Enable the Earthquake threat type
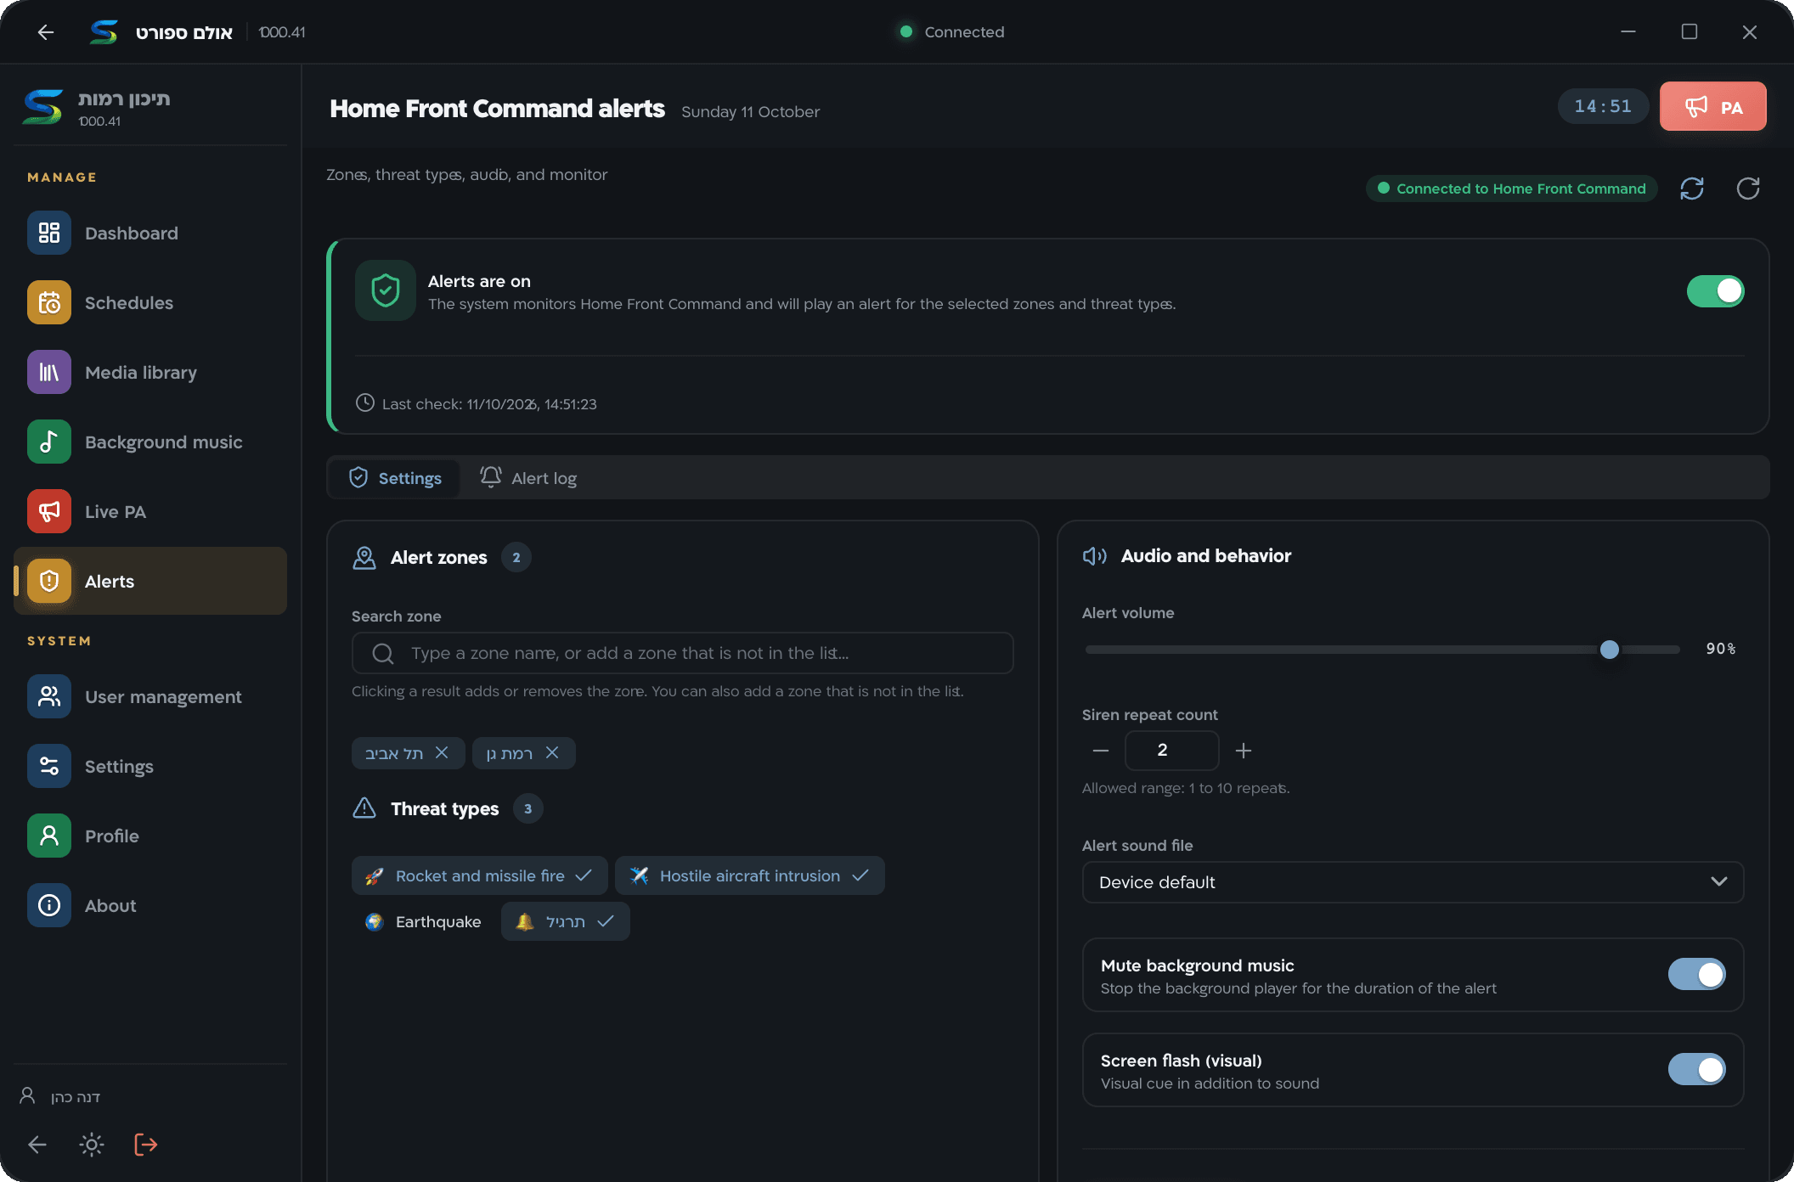The height and width of the screenshot is (1182, 1794). click(423, 921)
